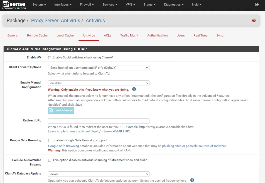This screenshot has height=183, width=265.
Task: Open the red help question mark icon
Action: tap(254, 21)
